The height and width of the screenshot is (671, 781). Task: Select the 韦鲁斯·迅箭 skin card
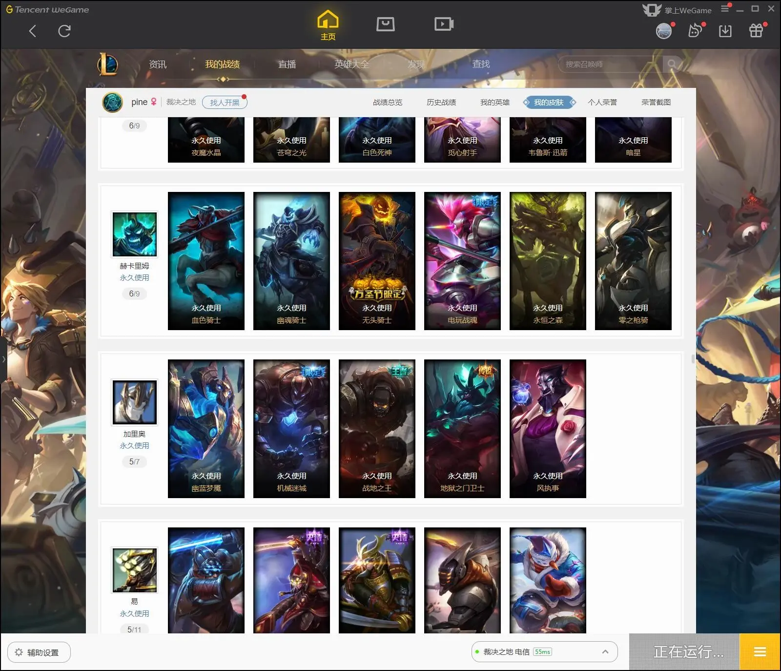tap(548, 140)
